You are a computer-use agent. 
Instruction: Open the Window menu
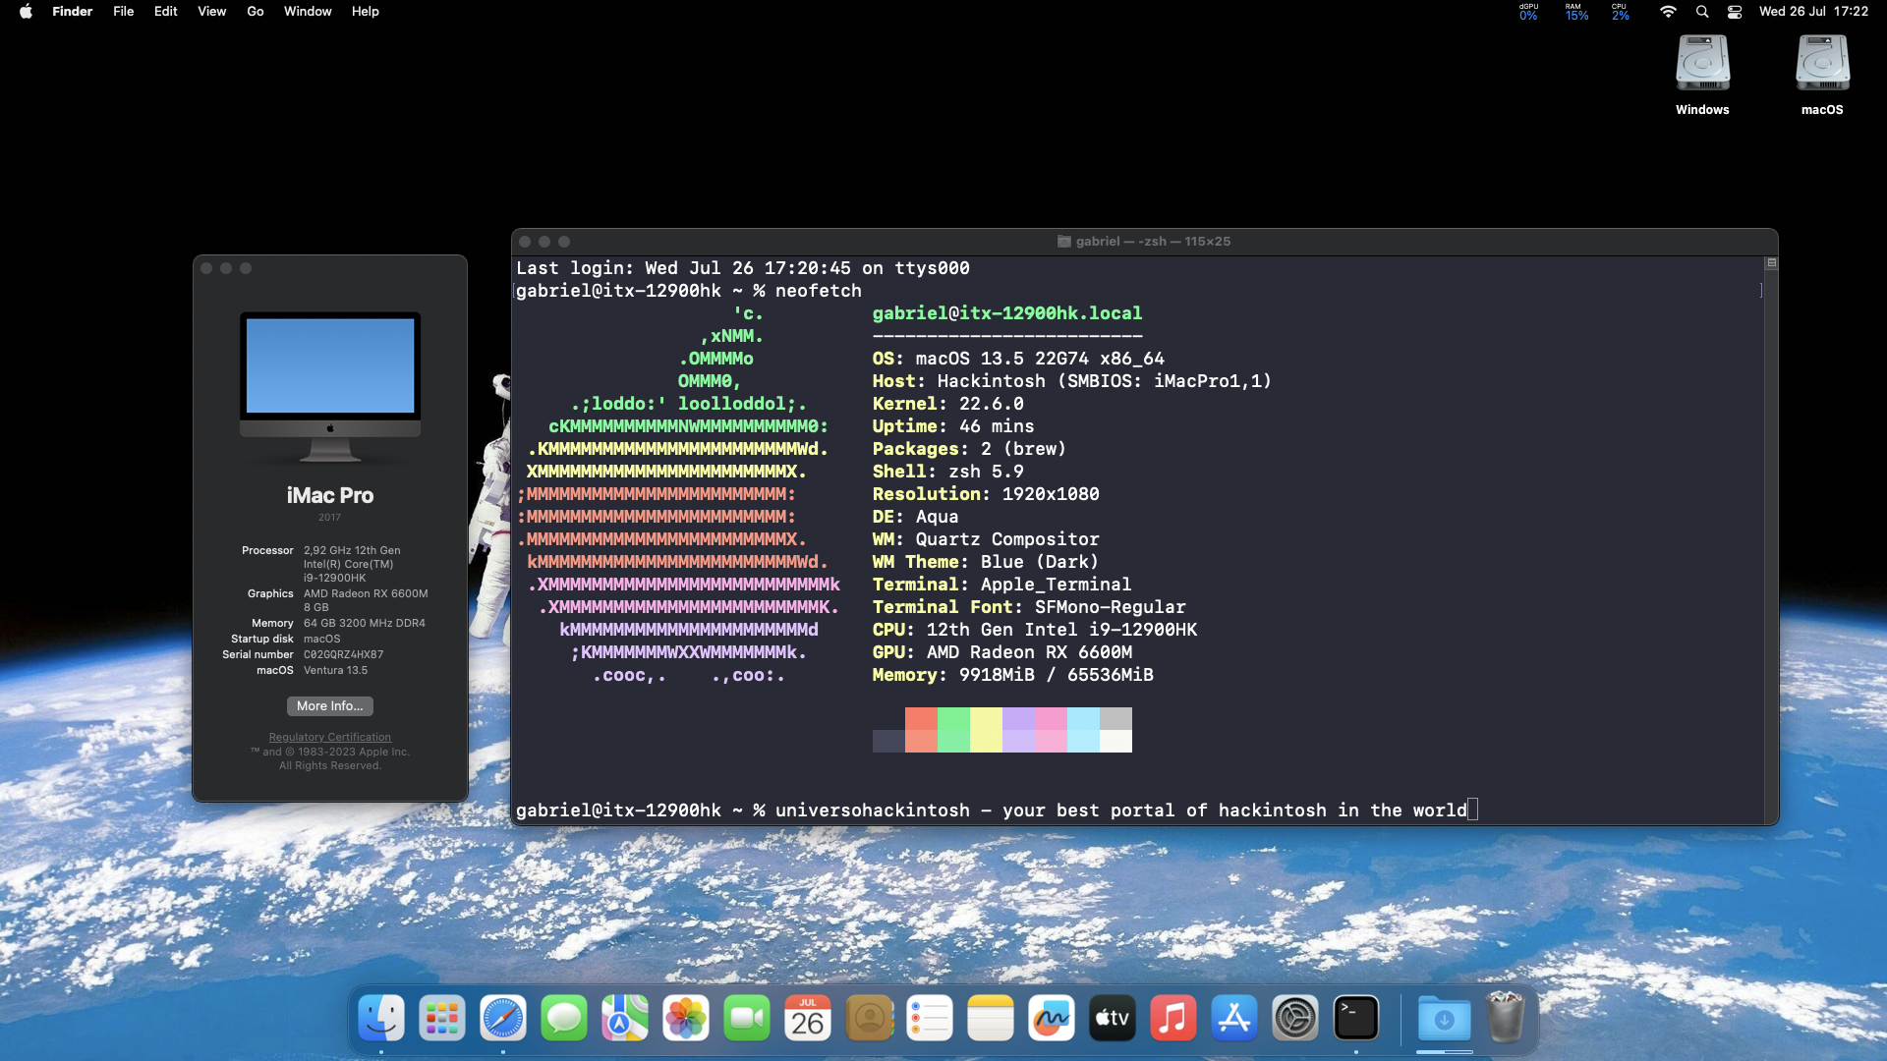[308, 12]
